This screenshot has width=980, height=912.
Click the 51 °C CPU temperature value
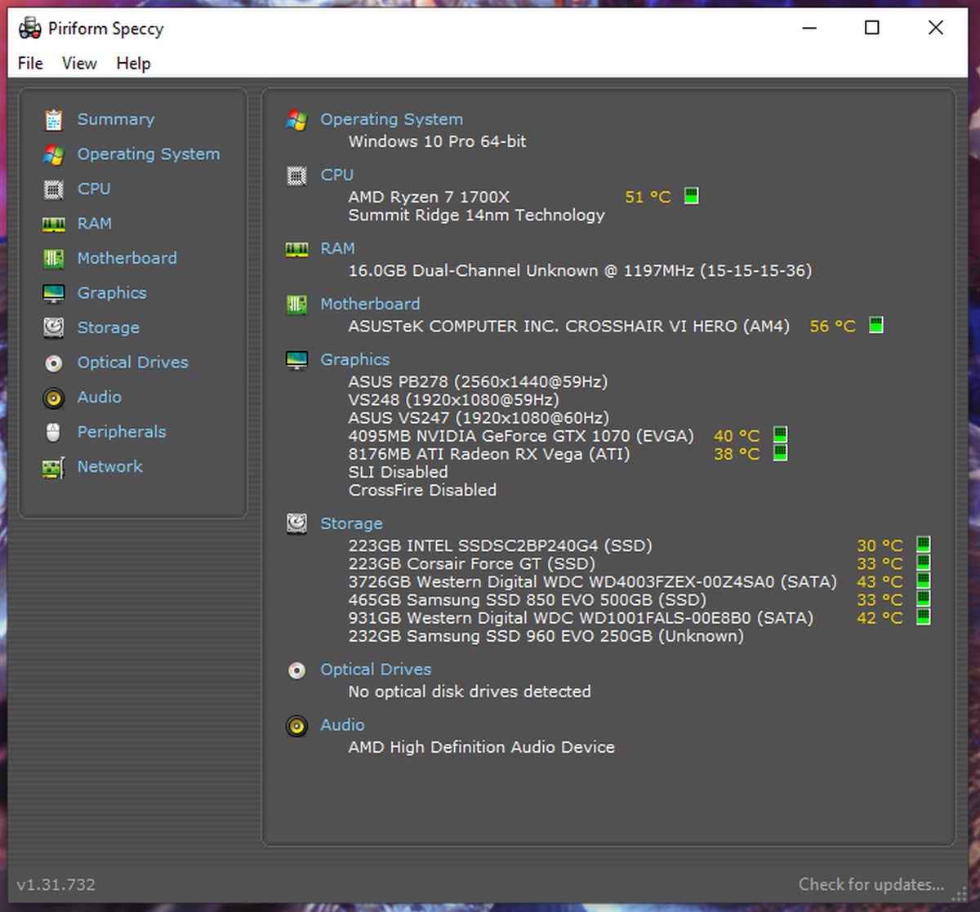tap(648, 197)
